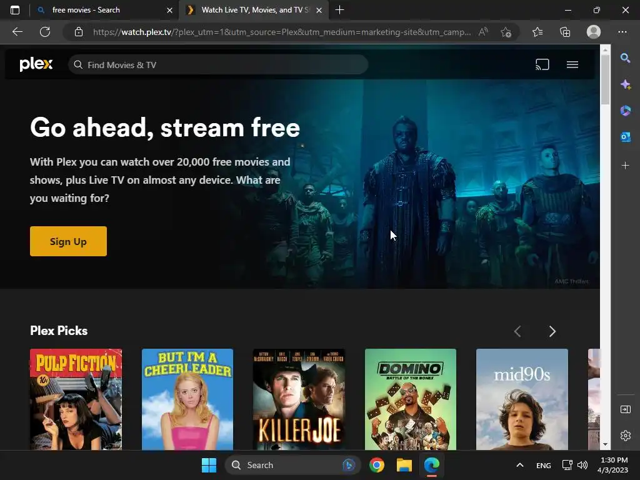
Task: Open File Explorer from taskbar
Action: pyautogui.click(x=404, y=465)
